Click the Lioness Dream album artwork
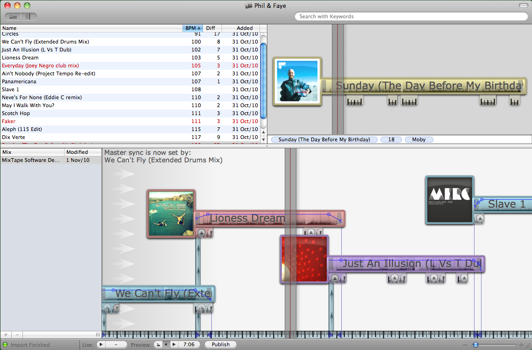 pyautogui.click(x=171, y=214)
